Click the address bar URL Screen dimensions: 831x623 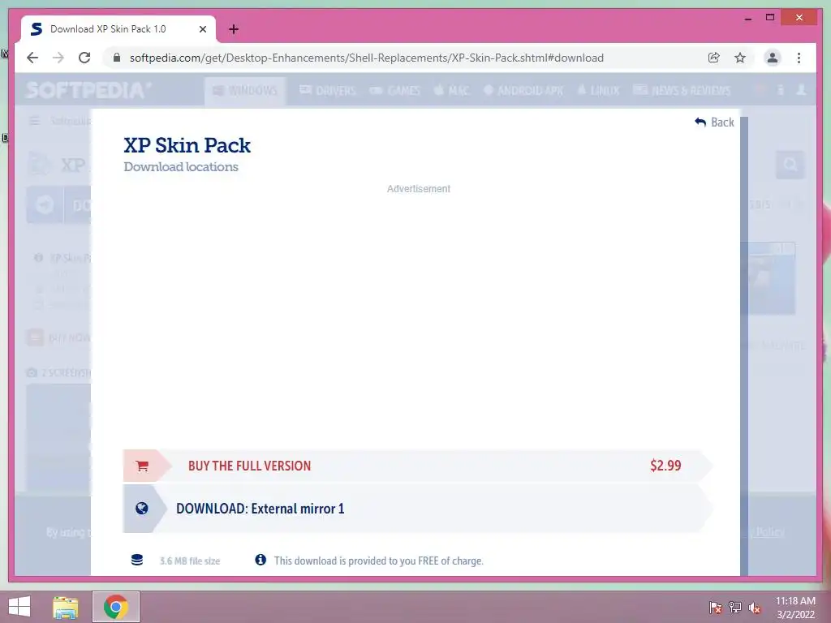click(x=366, y=58)
